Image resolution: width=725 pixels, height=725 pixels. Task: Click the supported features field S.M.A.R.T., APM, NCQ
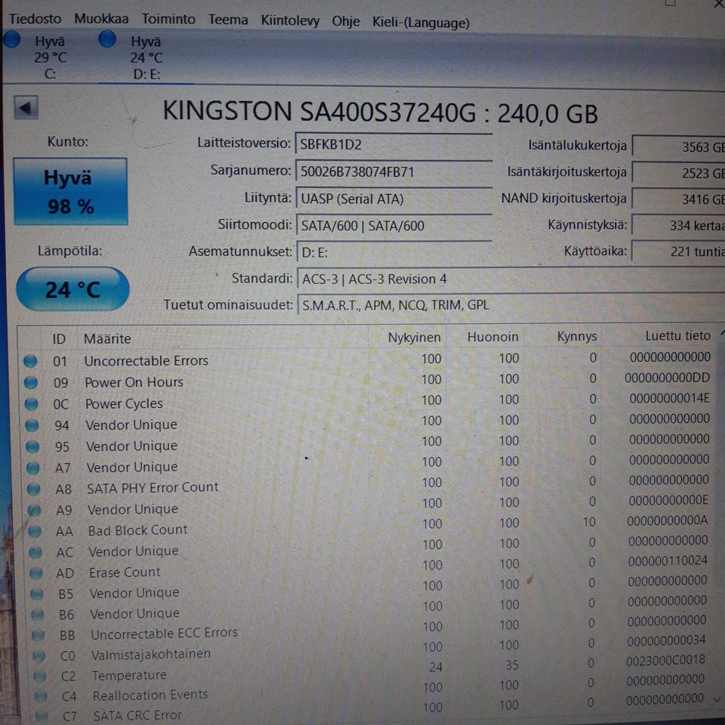511,304
